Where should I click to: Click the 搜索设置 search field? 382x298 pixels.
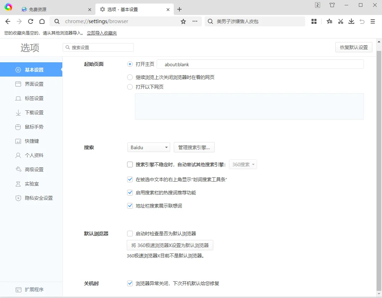[x=98, y=47]
